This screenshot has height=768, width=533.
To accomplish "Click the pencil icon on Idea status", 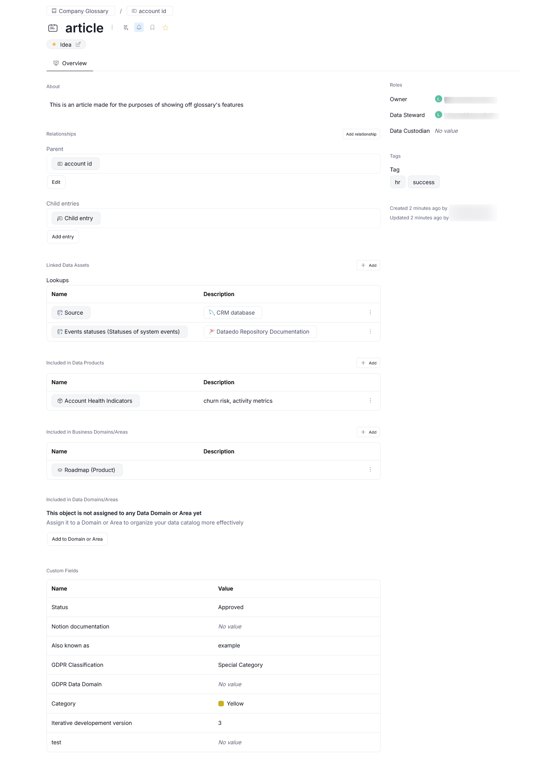I will pyautogui.click(x=78, y=45).
